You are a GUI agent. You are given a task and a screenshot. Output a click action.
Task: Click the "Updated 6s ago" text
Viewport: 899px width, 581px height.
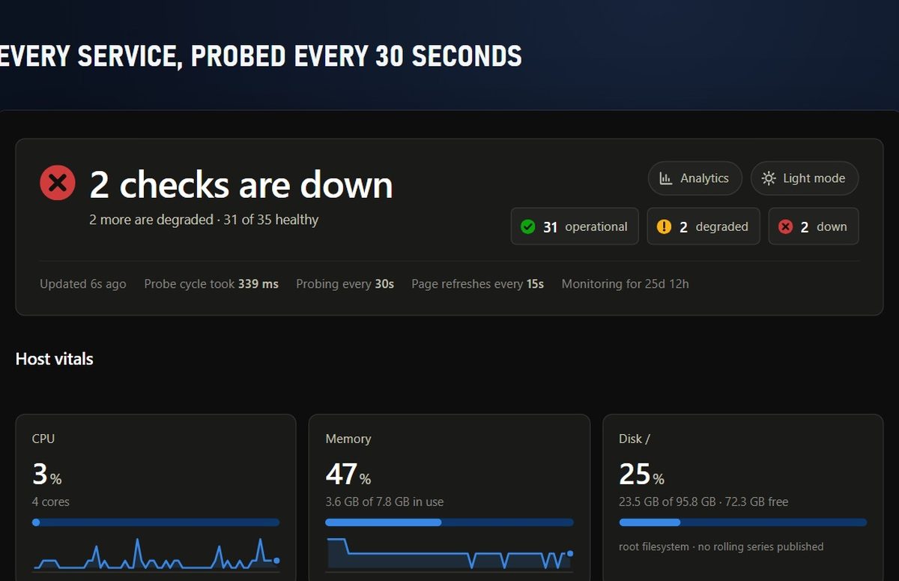tap(83, 284)
